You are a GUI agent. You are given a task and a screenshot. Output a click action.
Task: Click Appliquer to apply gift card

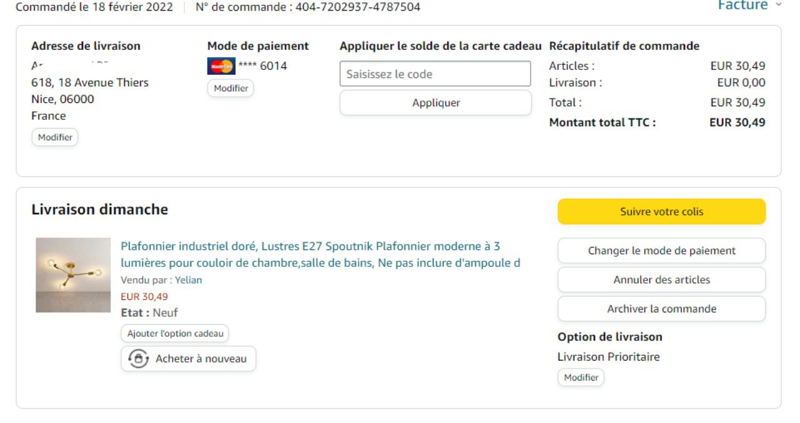click(436, 103)
